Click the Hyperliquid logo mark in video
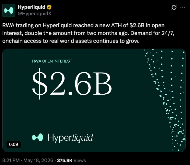 pos(37,137)
